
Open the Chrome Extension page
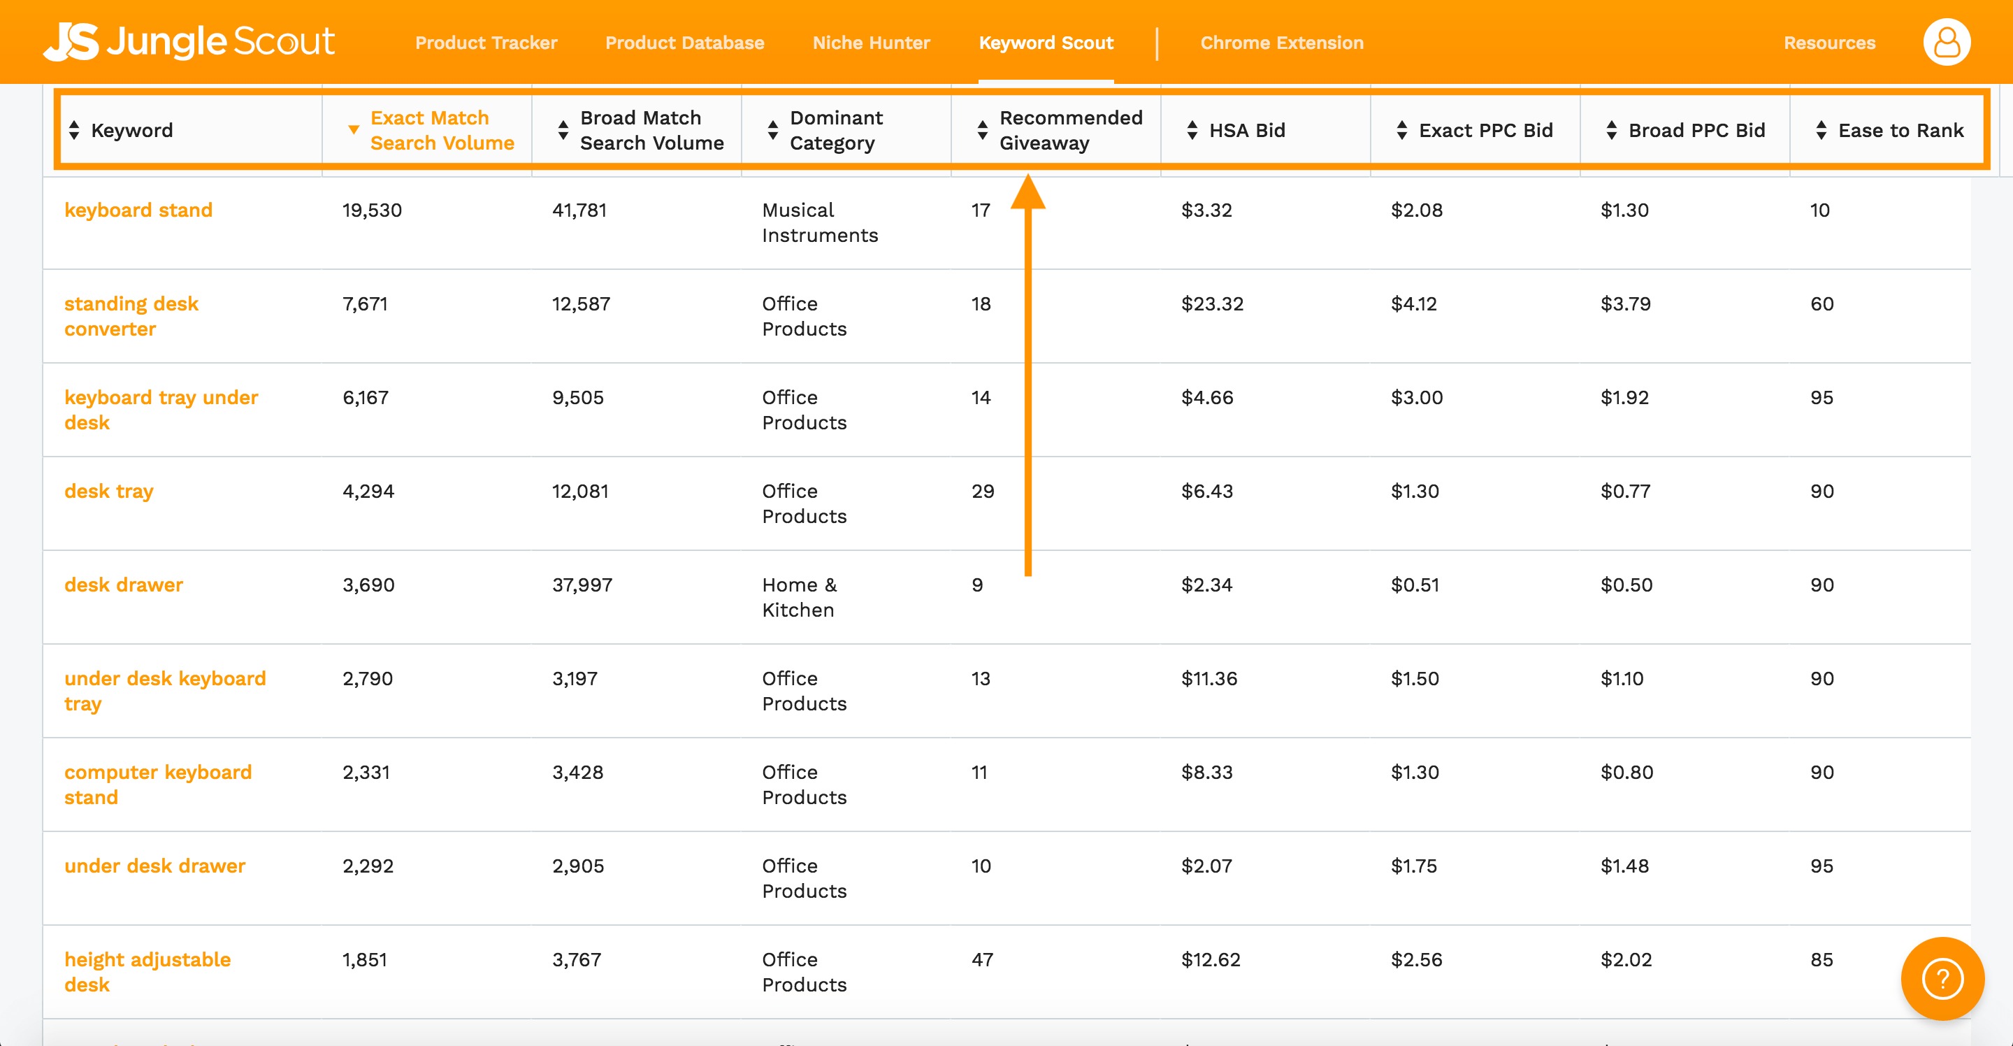1282,43
